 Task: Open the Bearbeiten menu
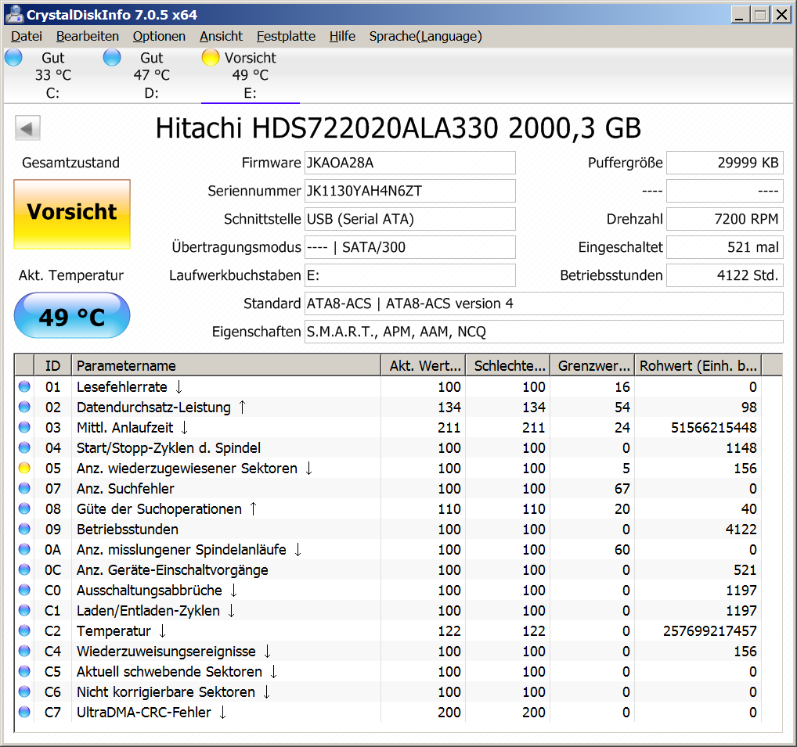(88, 36)
